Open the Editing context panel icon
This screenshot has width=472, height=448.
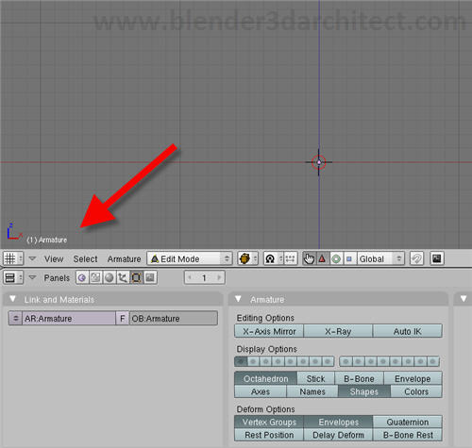click(x=136, y=278)
